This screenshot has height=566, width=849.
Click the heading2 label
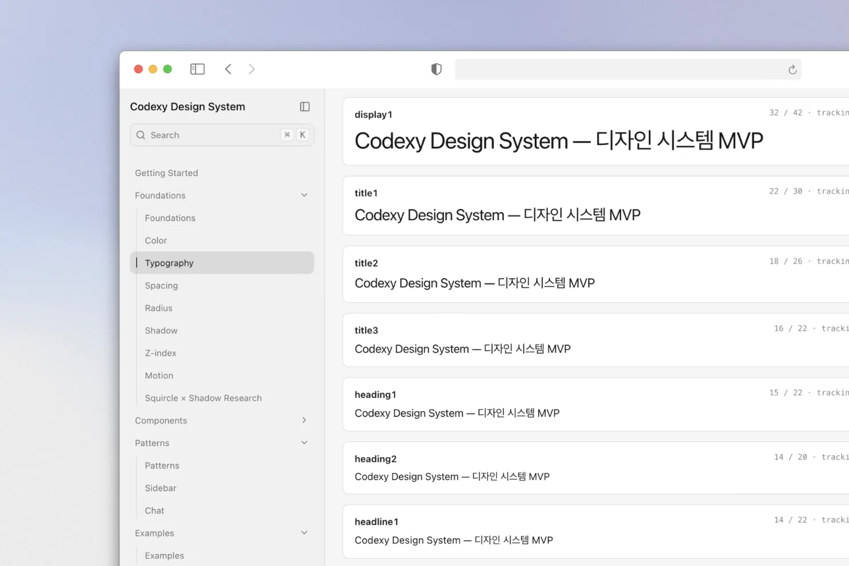tap(375, 459)
